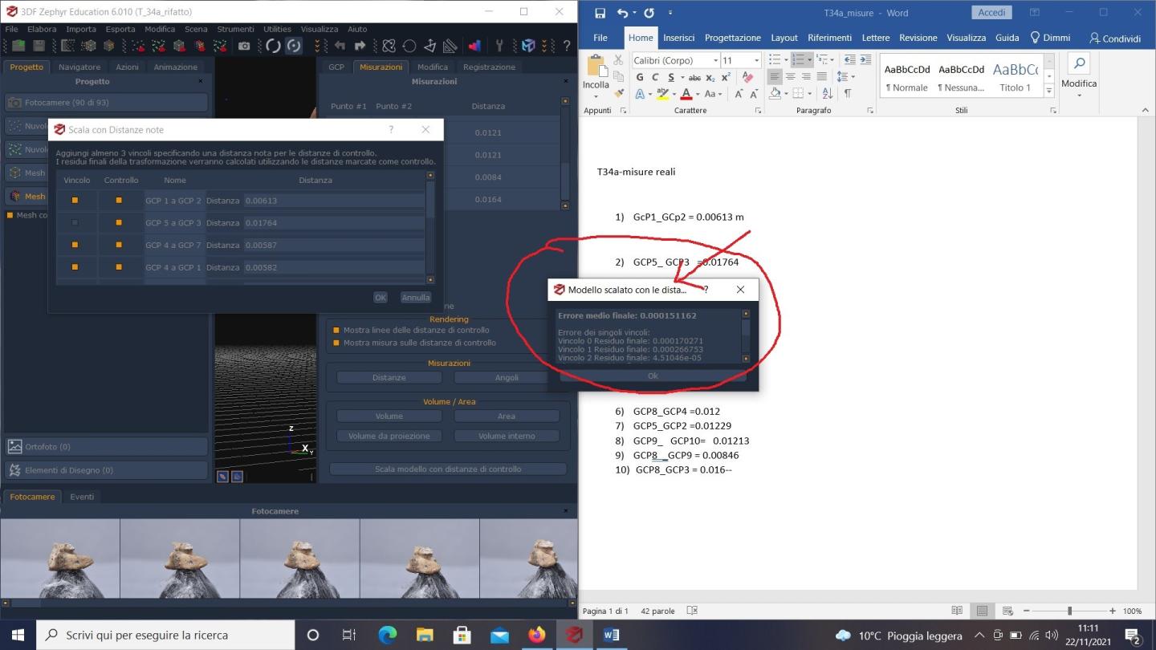
Task: Toggle Controllo checkbox for GCP 1 a GCP 2
Action: coord(119,201)
